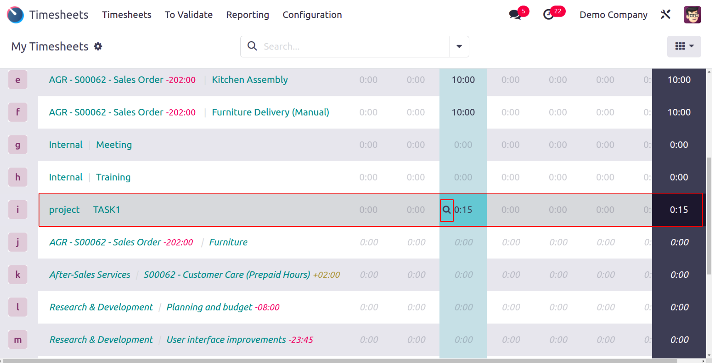This screenshot has width=712, height=363.
Task: Click the 'f' shortcut key button
Action: [x=18, y=112]
